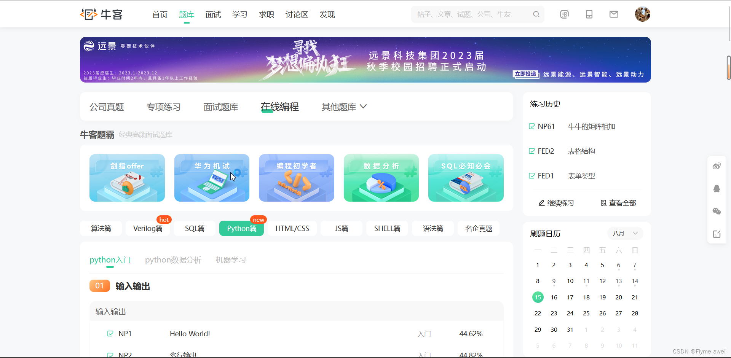Screen dimensions: 731x358
Task: Open 学习 in the top navigation
Action: pyautogui.click(x=240, y=14)
